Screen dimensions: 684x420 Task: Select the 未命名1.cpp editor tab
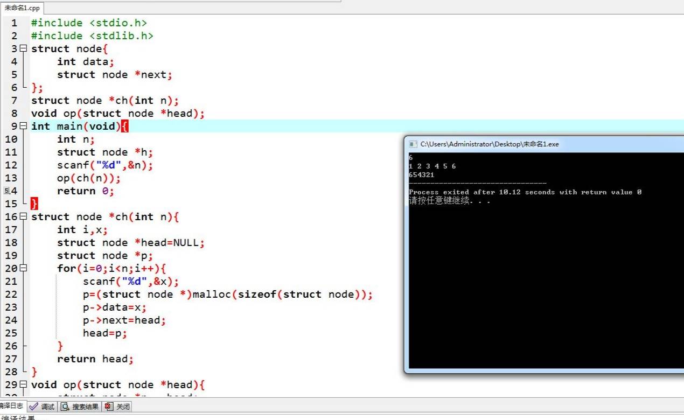[22, 8]
